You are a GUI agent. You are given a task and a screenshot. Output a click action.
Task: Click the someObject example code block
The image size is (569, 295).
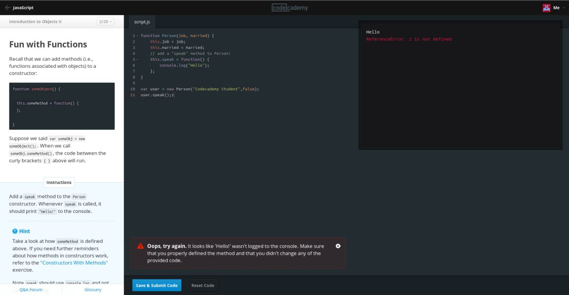pos(62,106)
